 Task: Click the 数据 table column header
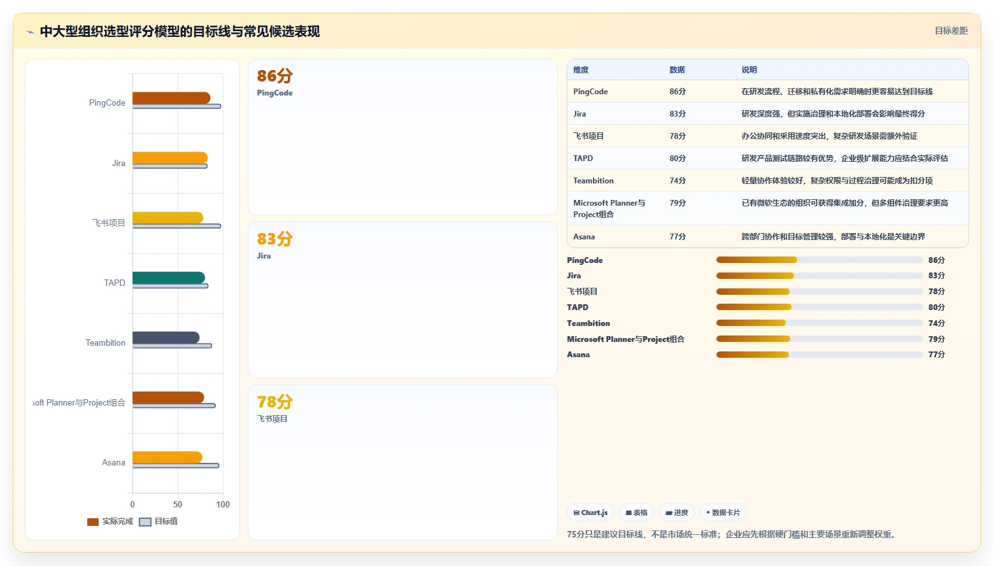click(x=677, y=70)
